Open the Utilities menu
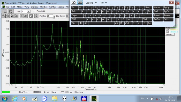This screenshot has width=181, height=102. pyautogui.click(x=44, y=7)
